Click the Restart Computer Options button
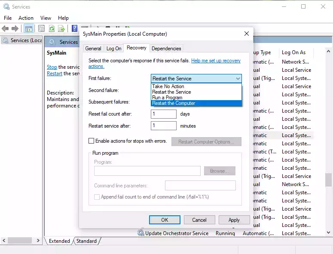The height and width of the screenshot is (254, 333). (206, 142)
